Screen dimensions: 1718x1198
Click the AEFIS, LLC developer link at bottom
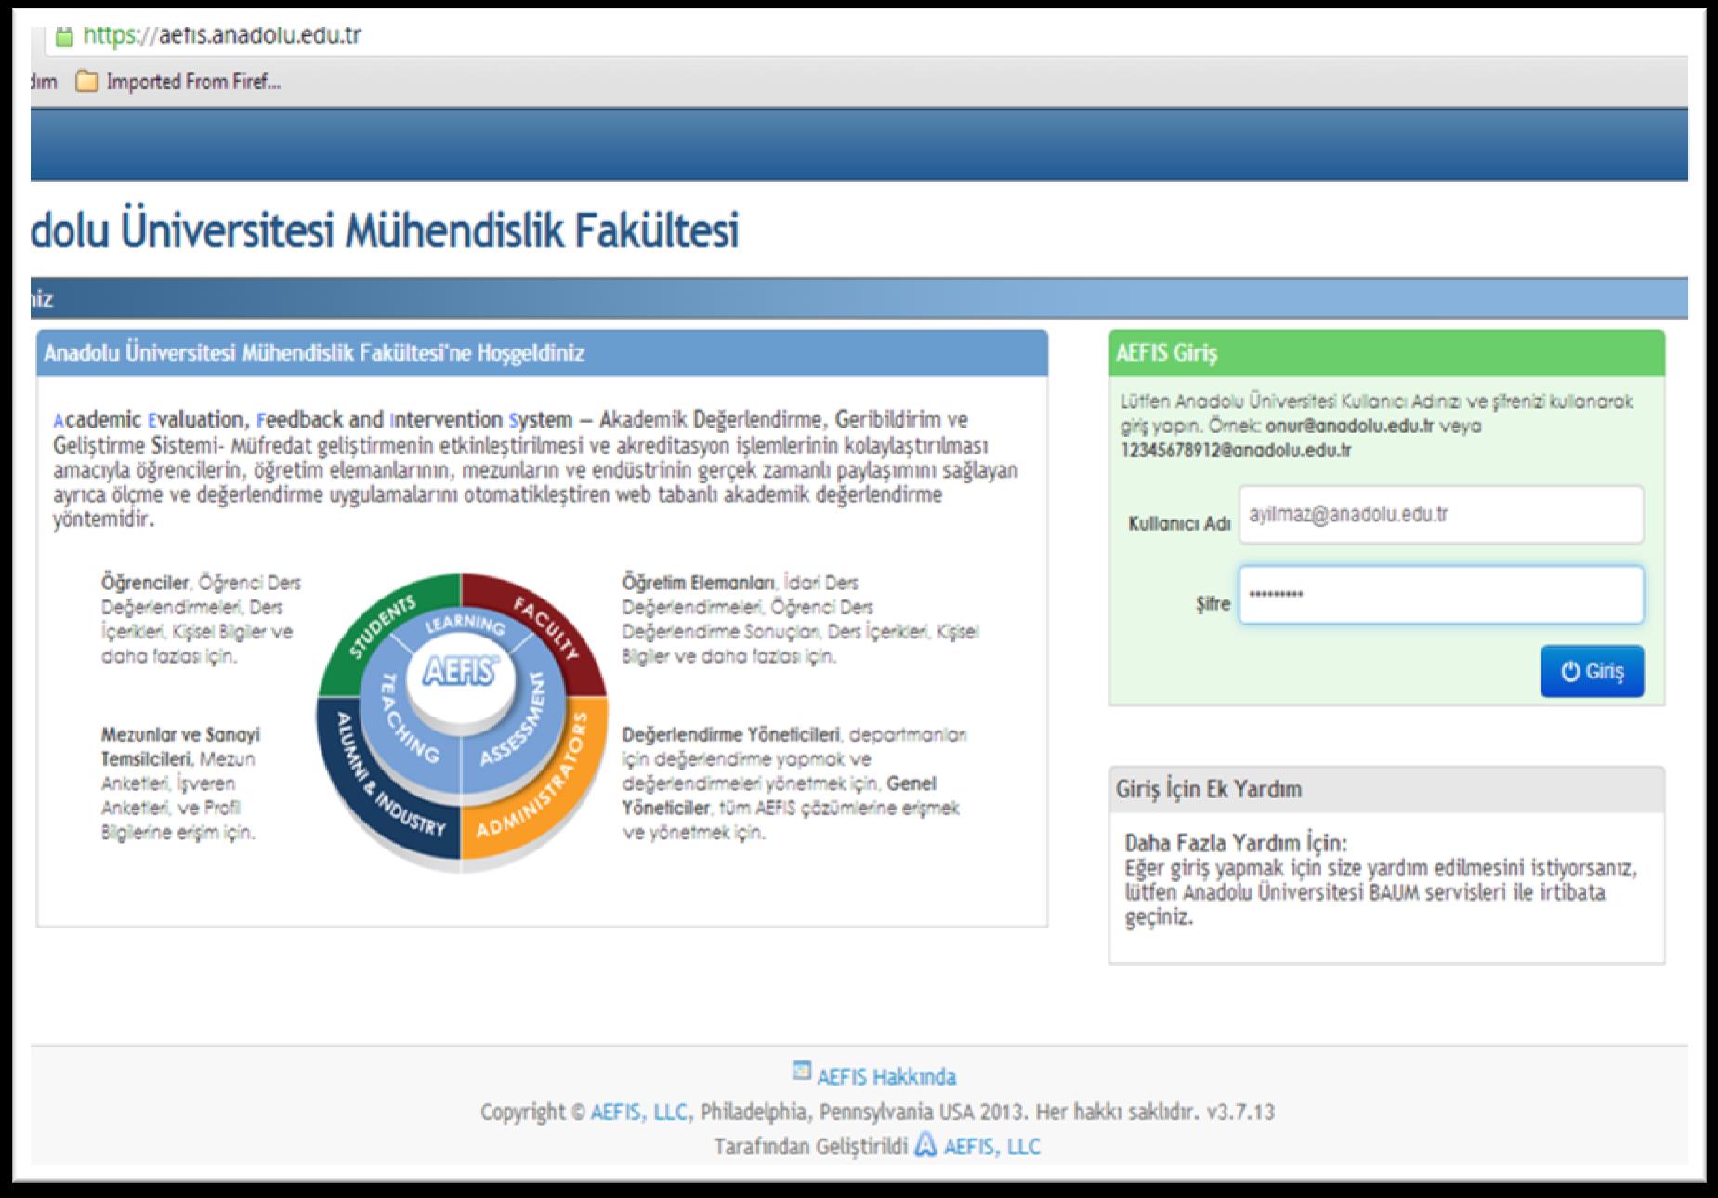click(992, 1147)
